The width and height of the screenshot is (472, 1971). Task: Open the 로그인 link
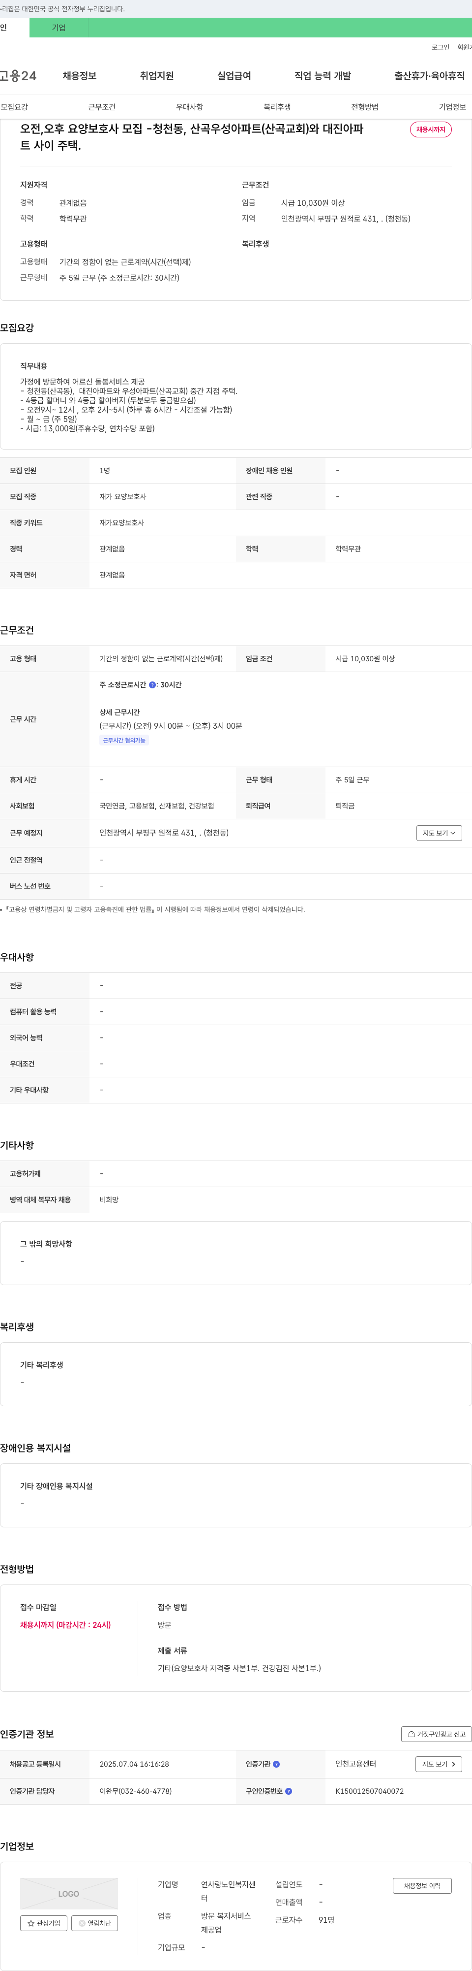[x=440, y=47]
